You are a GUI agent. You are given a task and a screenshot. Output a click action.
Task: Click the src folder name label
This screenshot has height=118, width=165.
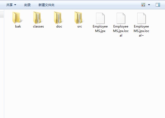[x=79, y=26]
